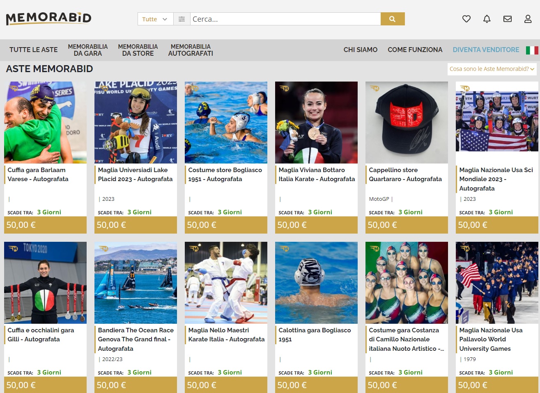
Task: Click the Diventa Venditore link
Action: 485,50
